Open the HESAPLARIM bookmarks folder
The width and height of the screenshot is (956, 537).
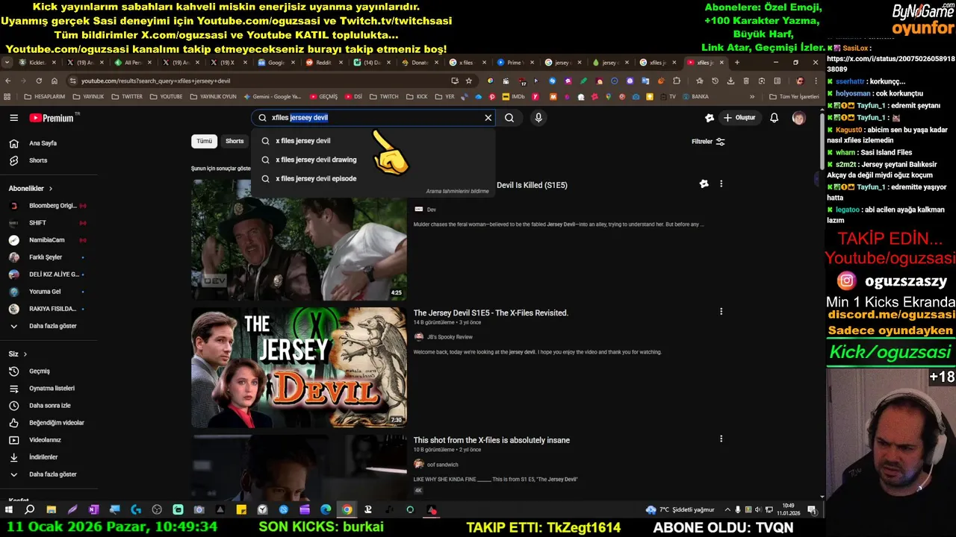coord(45,97)
